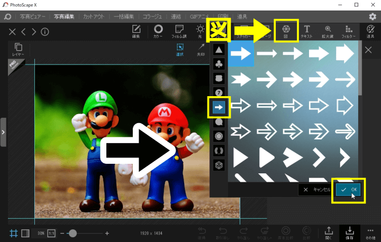Select the black arrow on the photo

pyautogui.click(x=137, y=151)
